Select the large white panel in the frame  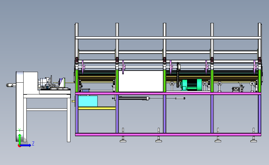[141, 81]
